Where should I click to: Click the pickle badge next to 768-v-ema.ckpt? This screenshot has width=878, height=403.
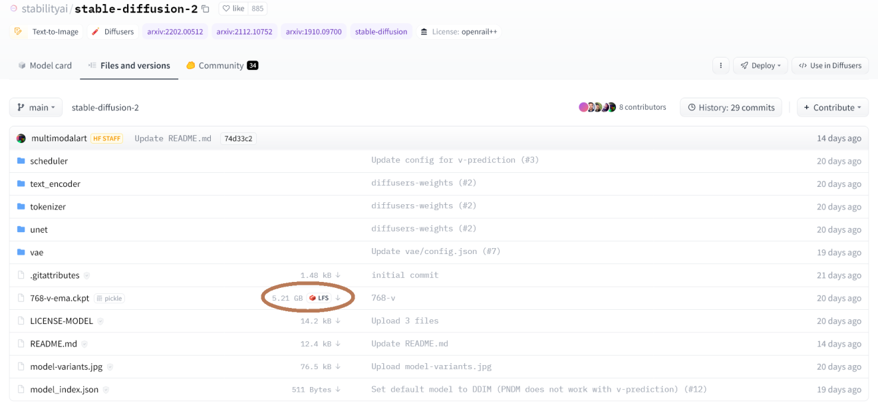[110, 299]
